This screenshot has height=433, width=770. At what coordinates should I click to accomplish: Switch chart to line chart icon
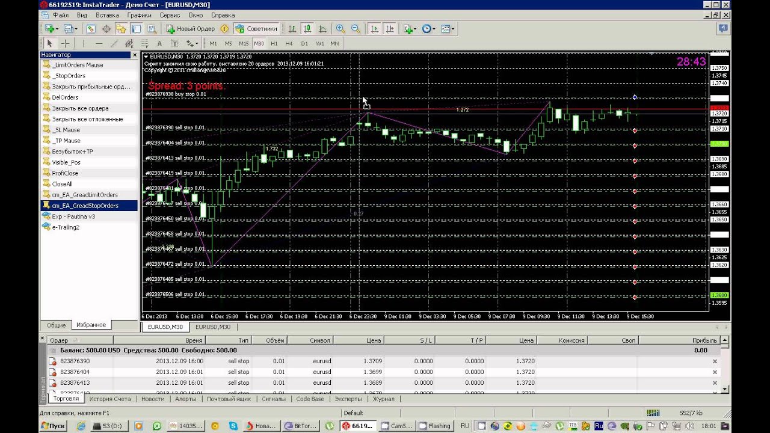point(322,28)
